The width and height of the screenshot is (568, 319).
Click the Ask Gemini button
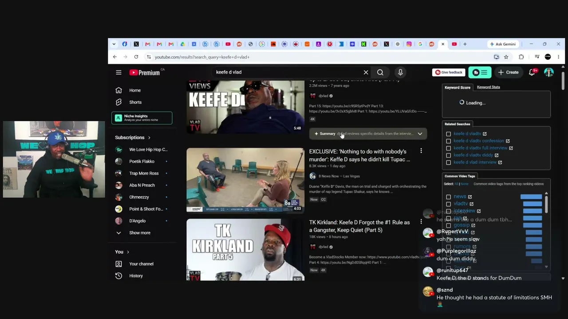click(x=502, y=44)
